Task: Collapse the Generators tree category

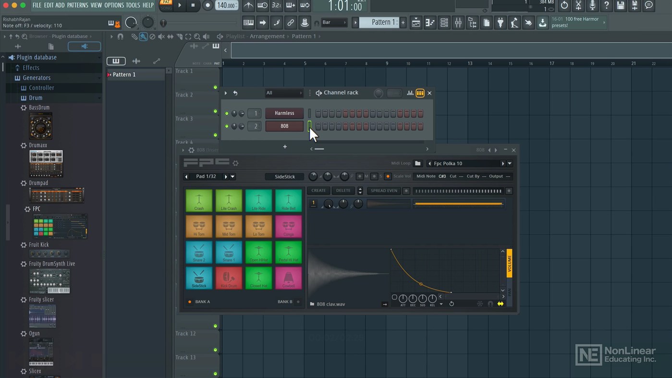Action: [37, 77]
